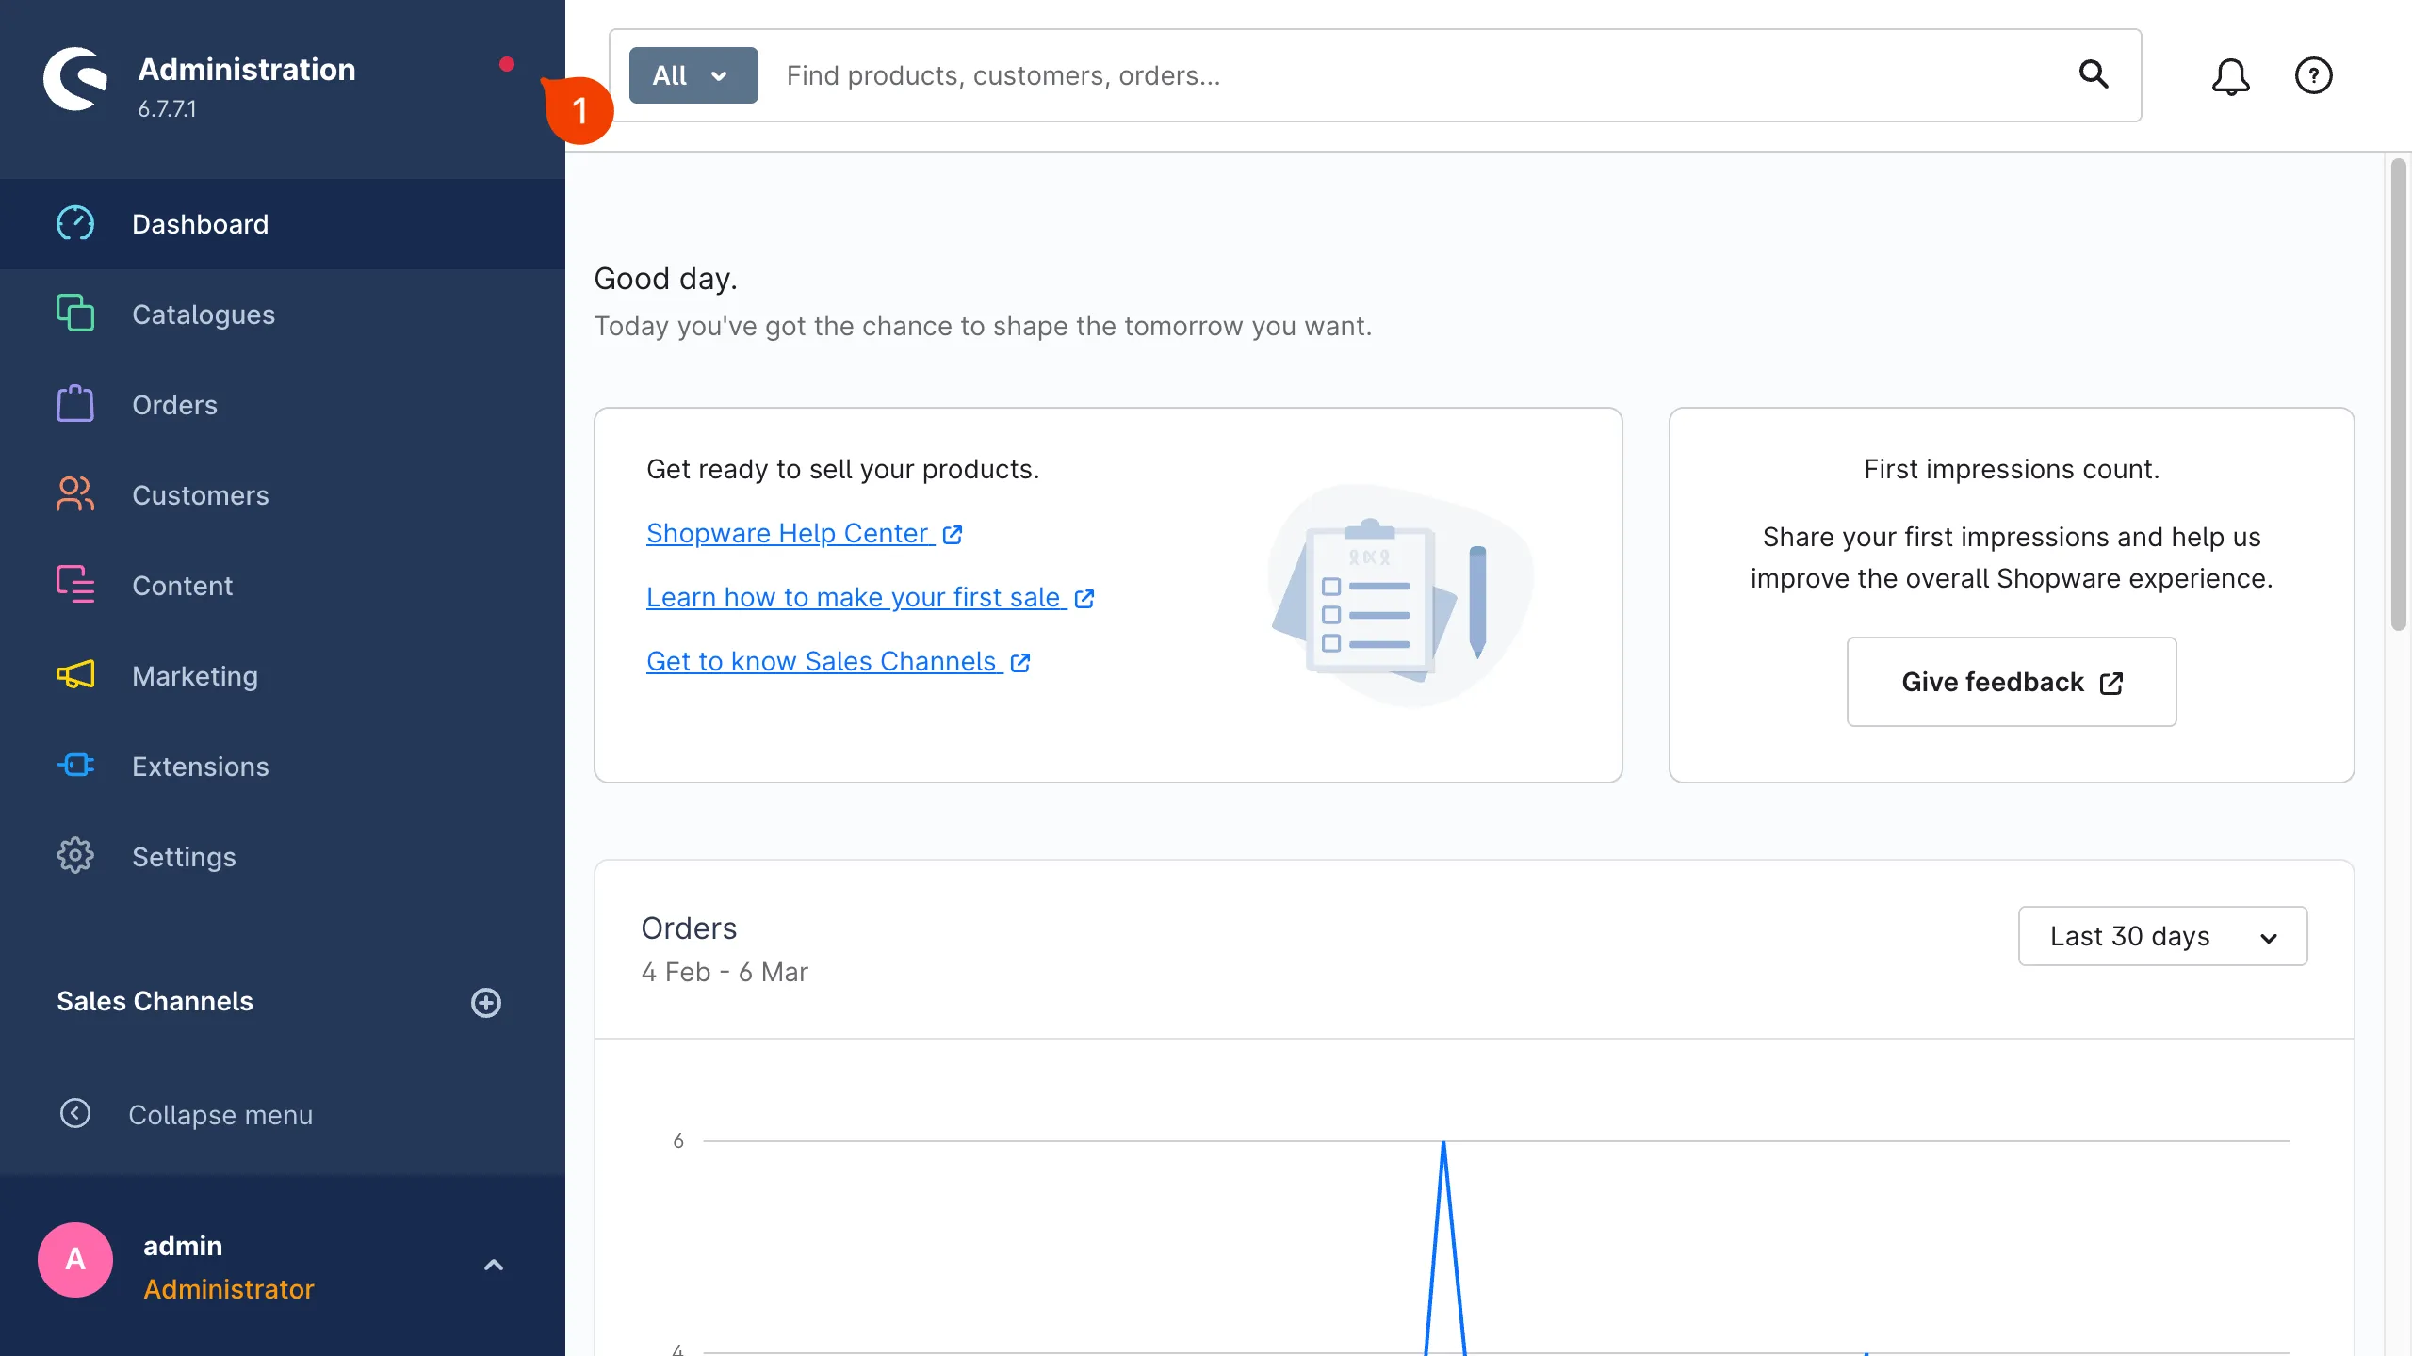Open Orders via the bag icon
Screen dimensions: 2412x1356
(75, 404)
